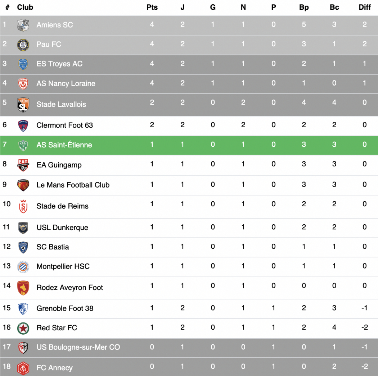Sort table by Pts column header
The image size is (378, 376).
pyautogui.click(x=152, y=7)
